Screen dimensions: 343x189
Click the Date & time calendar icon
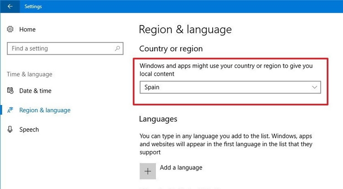click(11, 90)
